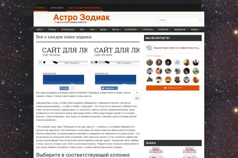Click the 2,379 followers text
The image size is (238, 158).
tap(154, 56)
